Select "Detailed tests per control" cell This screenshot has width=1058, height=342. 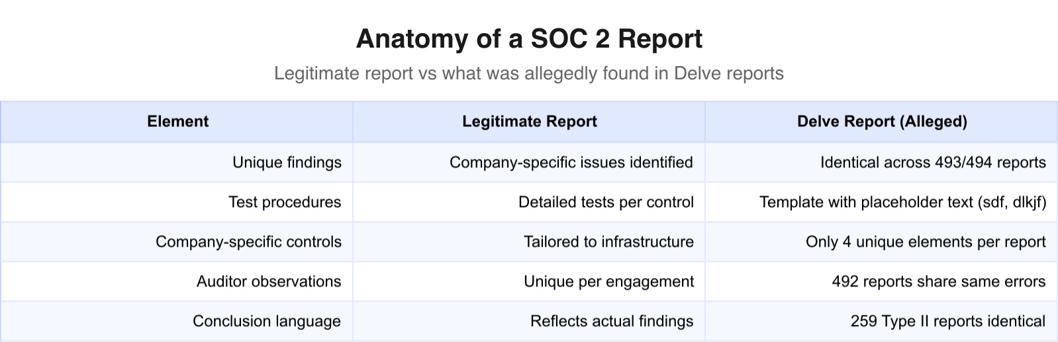tap(606, 202)
